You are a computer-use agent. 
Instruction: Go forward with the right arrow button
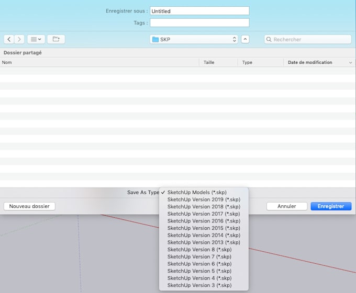tap(19, 39)
